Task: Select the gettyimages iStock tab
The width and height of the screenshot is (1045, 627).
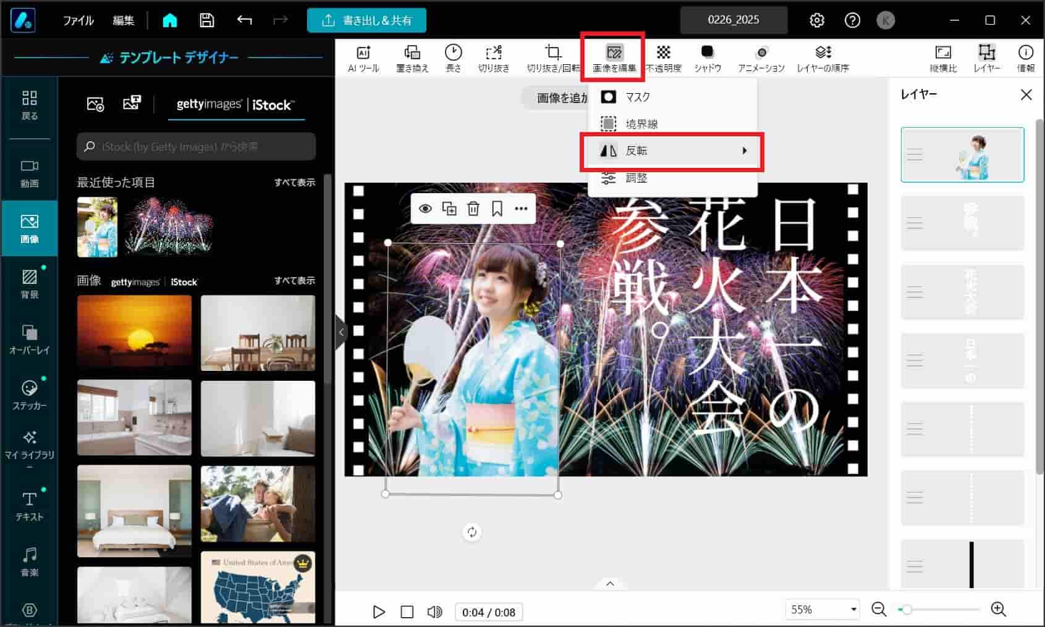Action: [236, 104]
